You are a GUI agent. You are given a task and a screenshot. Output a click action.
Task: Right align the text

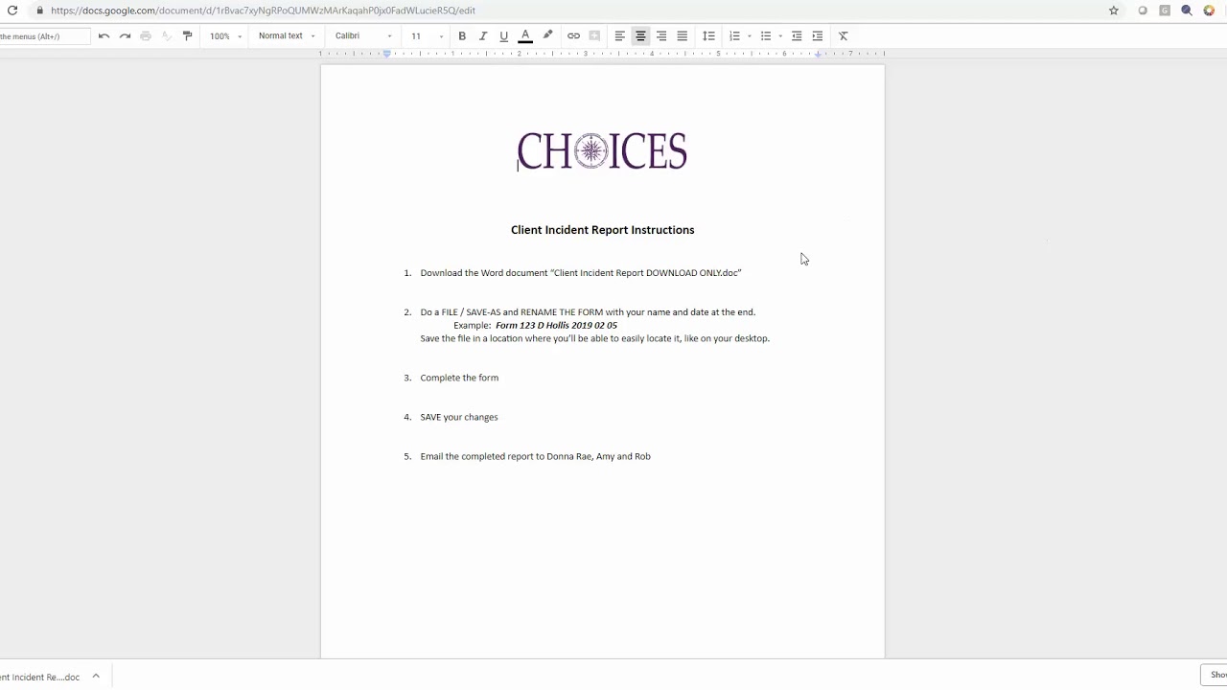[661, 35]
